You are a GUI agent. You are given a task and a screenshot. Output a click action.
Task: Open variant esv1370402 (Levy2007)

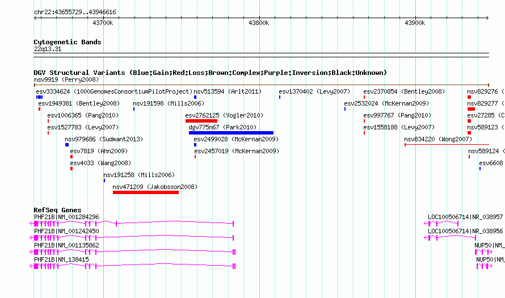click(x=314, y=91)
